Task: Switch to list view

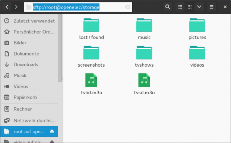Action: point(180,7)
